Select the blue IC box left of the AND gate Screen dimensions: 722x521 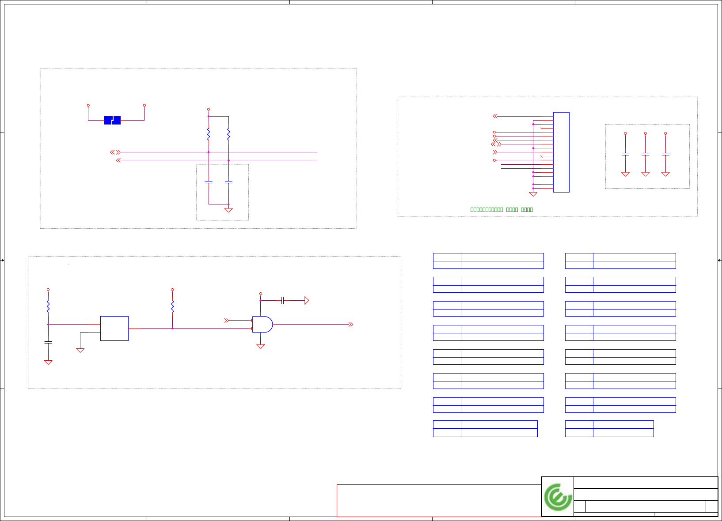114,328
